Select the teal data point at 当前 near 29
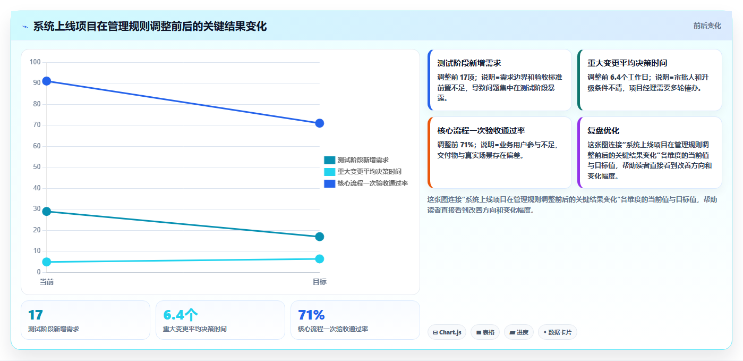Image resolution: width=743 pixels, height=361 pixels. 47,212
